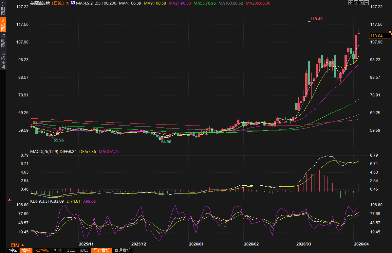
Task: Click the orange circle-plus icon beside 日线
Action: tap(67, 4)
